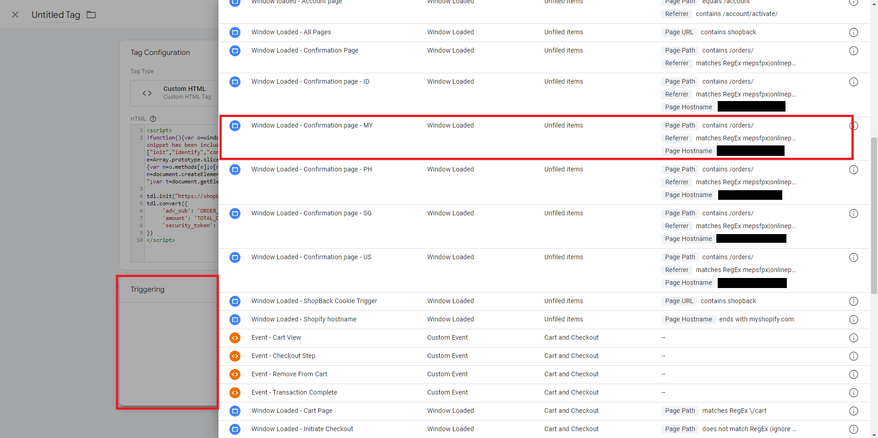Click blue icon of Shopify hostname trigger
The height and width of the screenshot is (438, 878).
[235, 320]
